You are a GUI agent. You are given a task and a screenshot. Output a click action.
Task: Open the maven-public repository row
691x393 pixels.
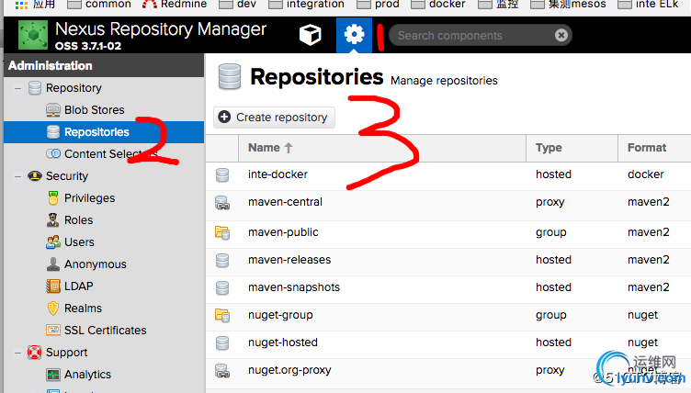(448, 232)
